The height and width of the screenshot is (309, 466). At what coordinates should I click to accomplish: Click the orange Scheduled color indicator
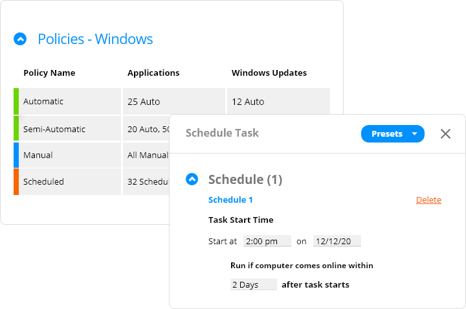[x=16, y=182]
